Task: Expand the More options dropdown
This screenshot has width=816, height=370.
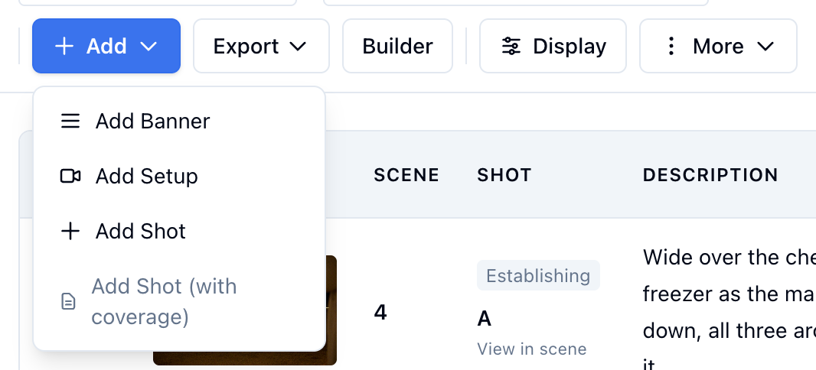Action: tap(718, 46)
